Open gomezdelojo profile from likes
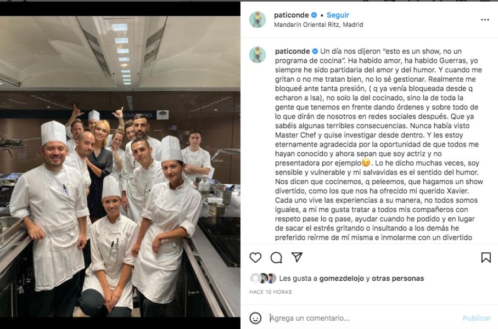Image resolution: width=498 pixels, height=329 pixels. point(342,278)
